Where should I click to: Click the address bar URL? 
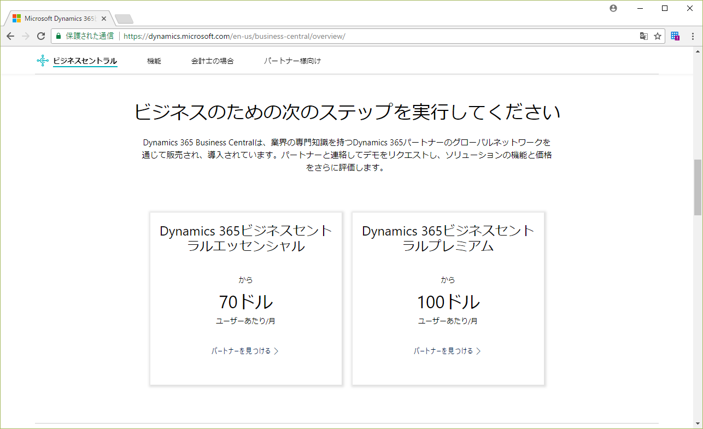(x=235, y=36)
